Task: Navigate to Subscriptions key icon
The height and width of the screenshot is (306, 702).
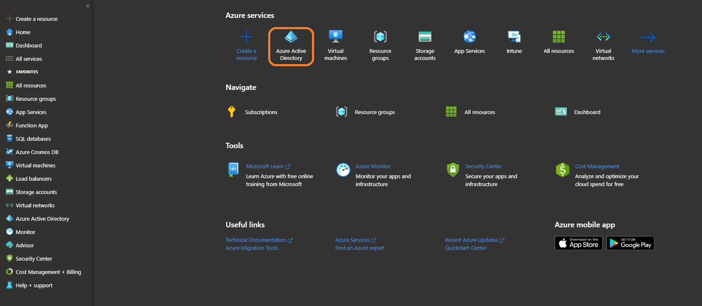Action: (x=232, y=112)
